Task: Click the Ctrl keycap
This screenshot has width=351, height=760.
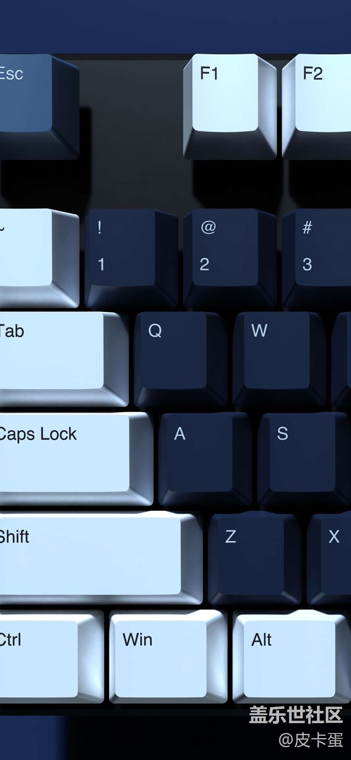Action: (51, 657)
